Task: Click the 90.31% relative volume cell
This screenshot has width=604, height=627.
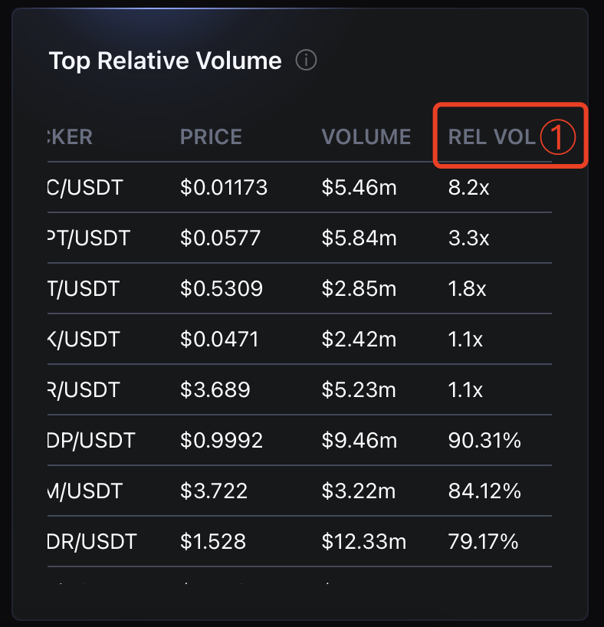Action: click(x=484, y=440)
